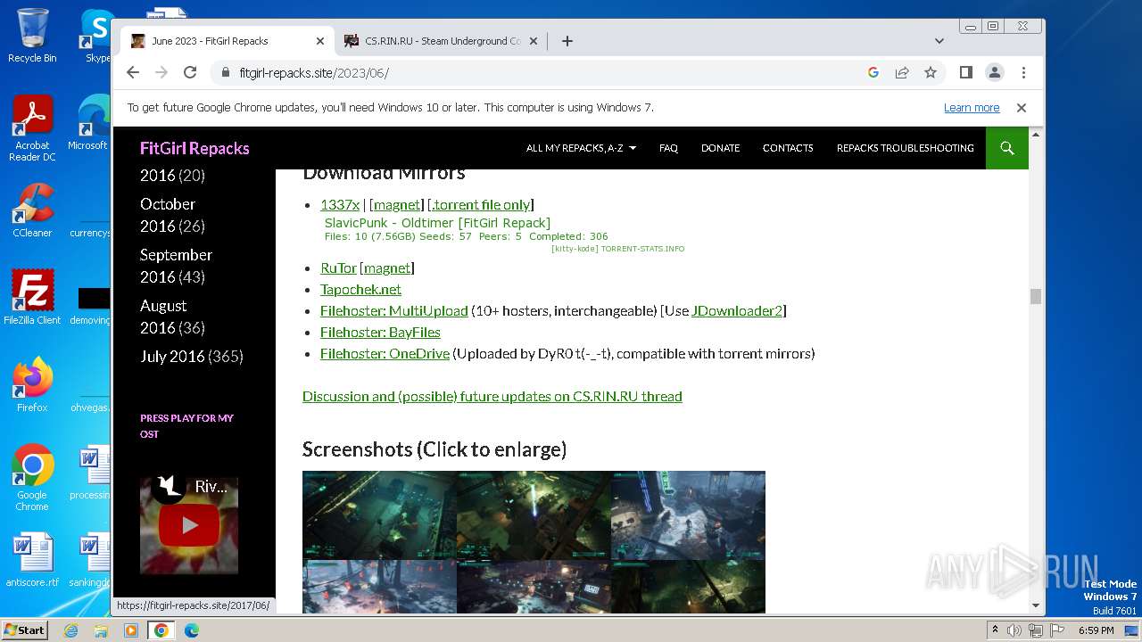Open the Chrome three-dot menu
The height and width of the screenshot is (642, 1142).
[x=1023, y=72]
